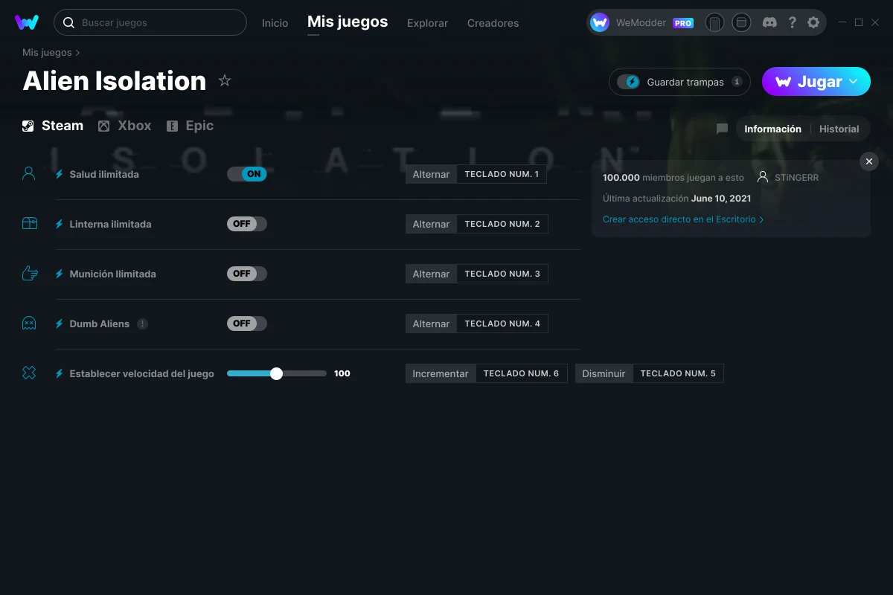Viewport: 893px width, 595px height.
Task: Favorite Alien Isolation with the star icon
Action: click(225, 80)
